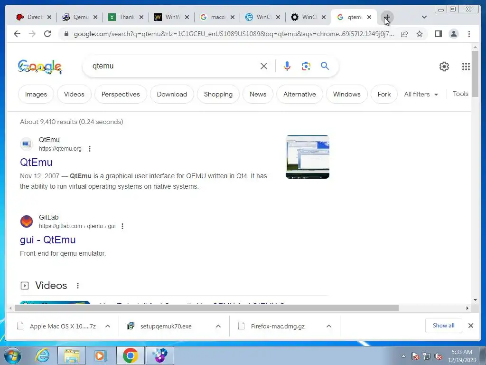Image resolution: width=486 pixels, height=365 pixels.
Task: Open more options for the Videos section
Action: (x=78, y=286)
